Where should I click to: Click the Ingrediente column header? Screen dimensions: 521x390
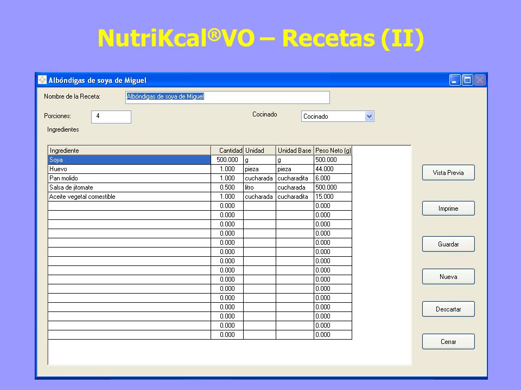(x=129, y=151)
